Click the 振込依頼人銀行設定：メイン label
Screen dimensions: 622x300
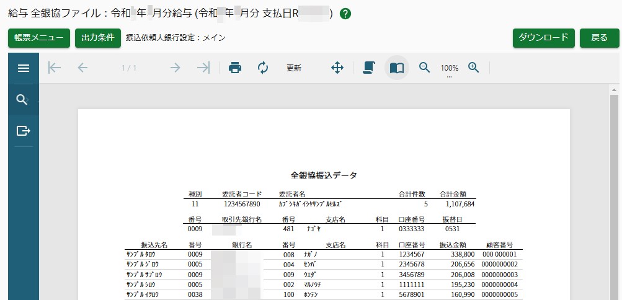click(175, 38)
